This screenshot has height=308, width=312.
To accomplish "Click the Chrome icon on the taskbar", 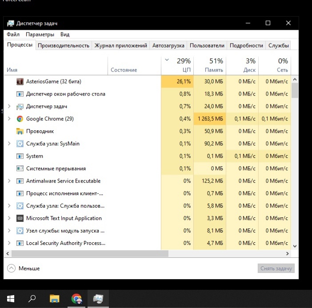I will (x=76, y=299).
